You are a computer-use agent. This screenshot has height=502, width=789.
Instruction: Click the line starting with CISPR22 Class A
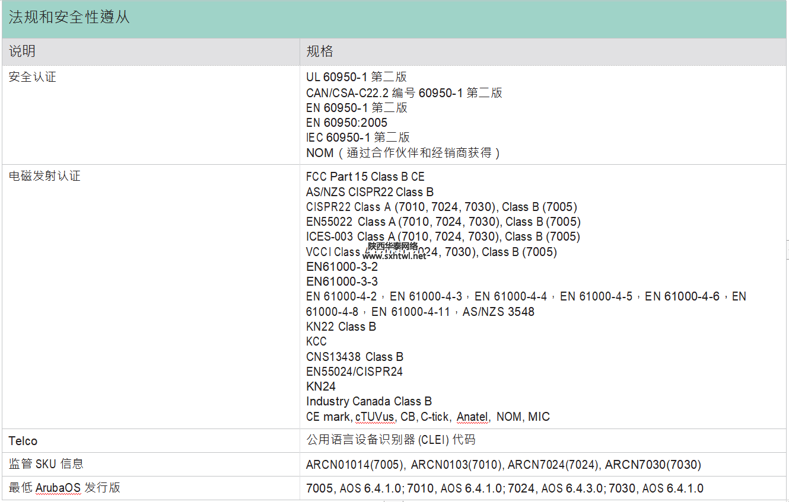tap(441, 207)
